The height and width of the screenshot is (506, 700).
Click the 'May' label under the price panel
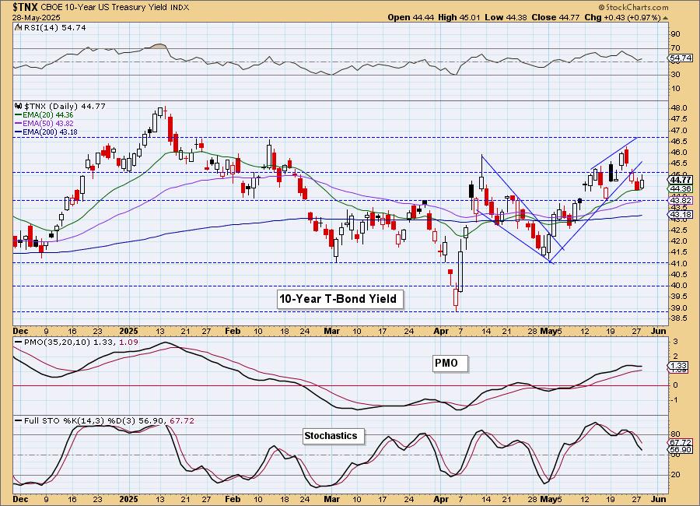coord(548,331)
